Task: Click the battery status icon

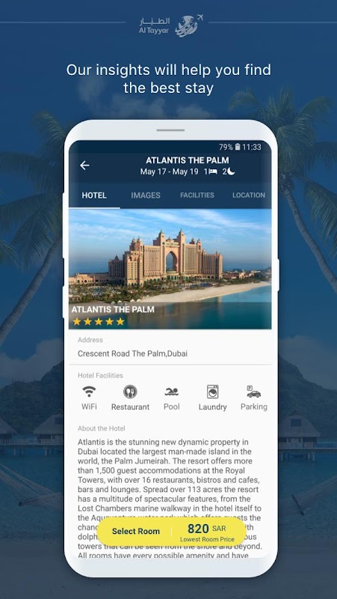Action: 238,147
